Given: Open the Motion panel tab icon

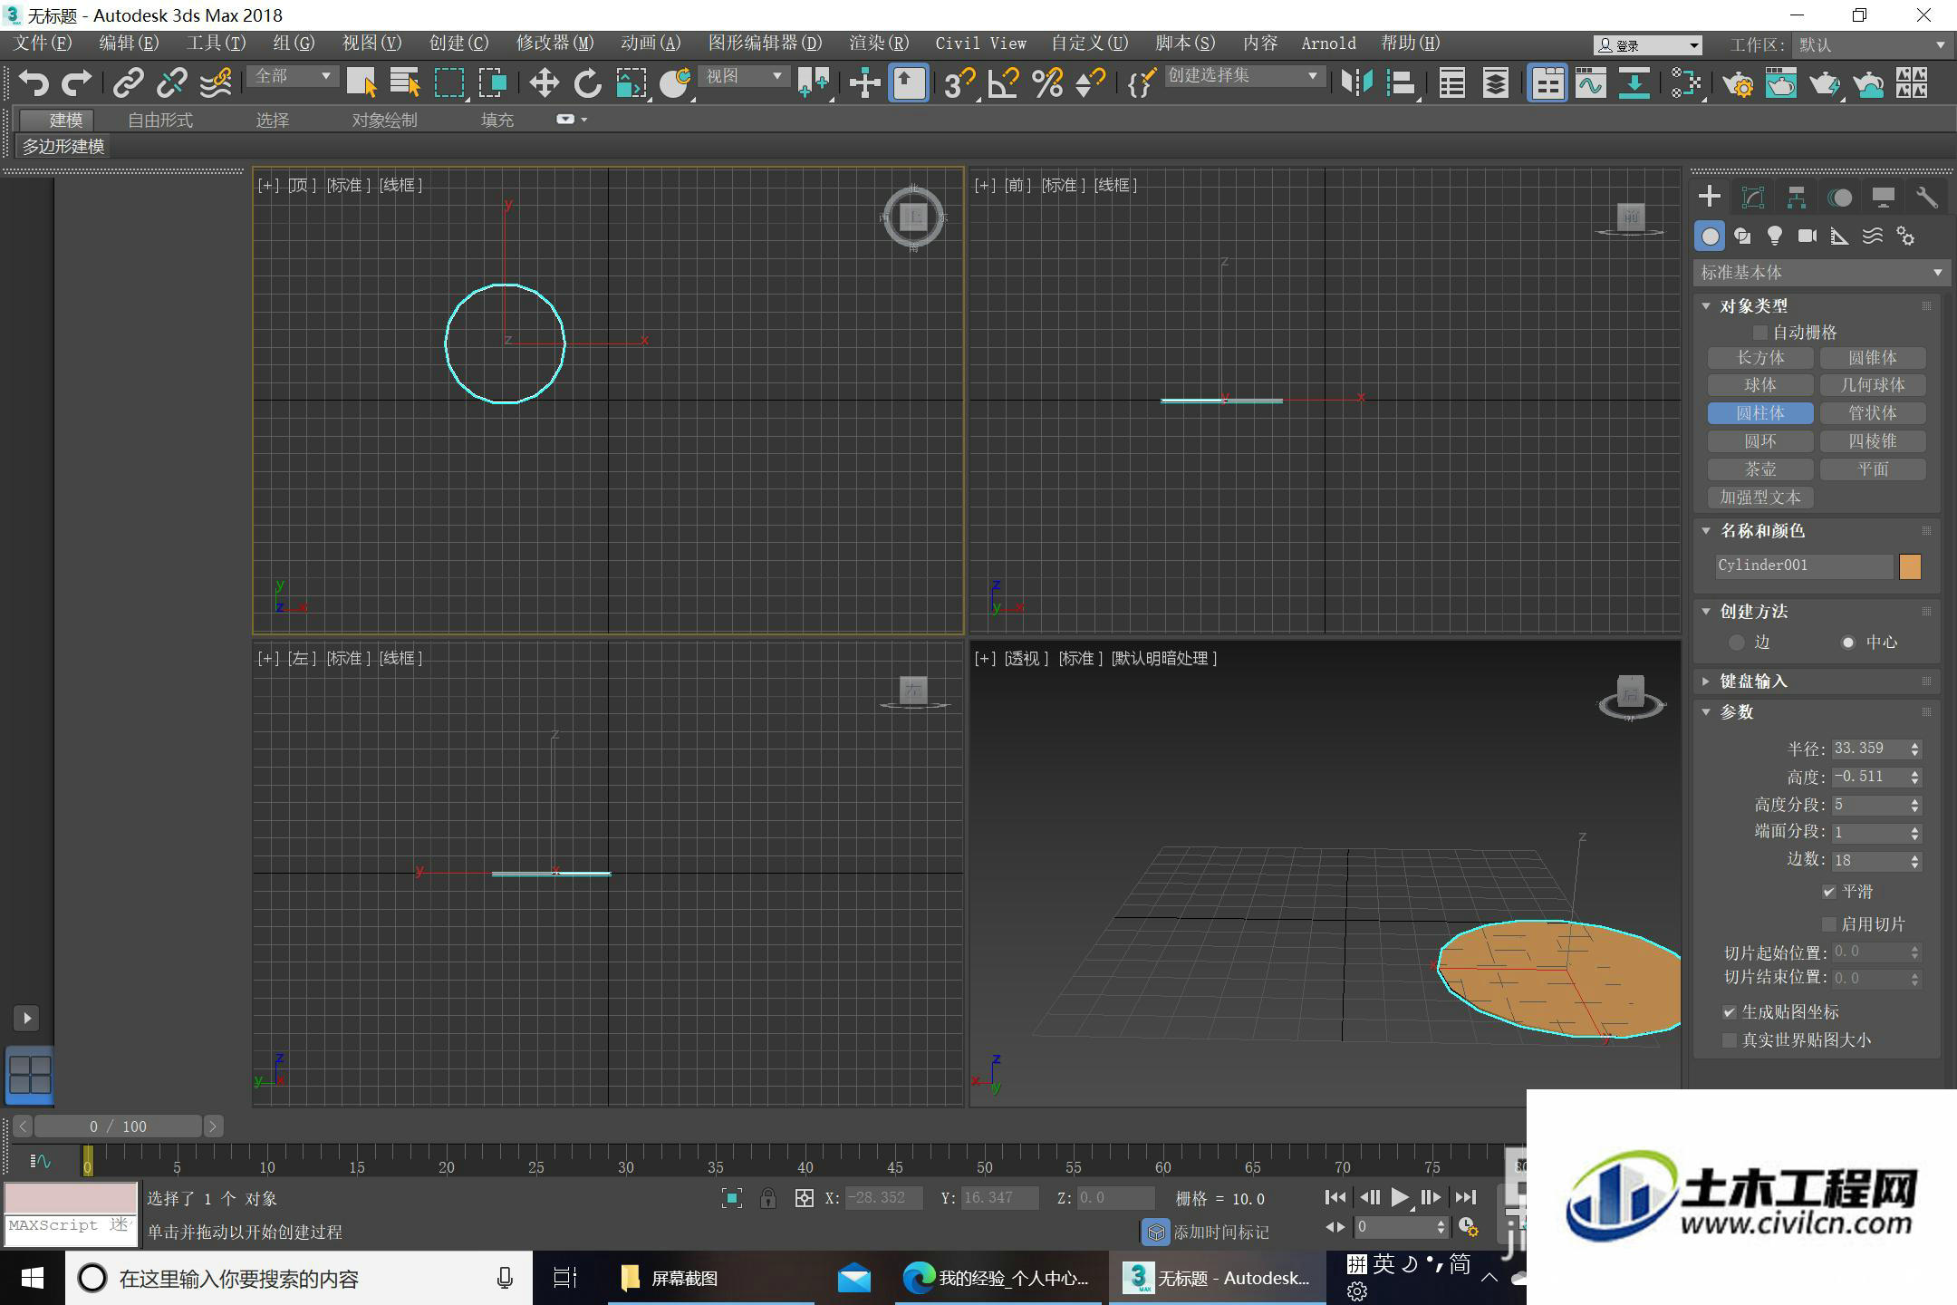Looking at the screenshot, I should (x=1839, y=197).
